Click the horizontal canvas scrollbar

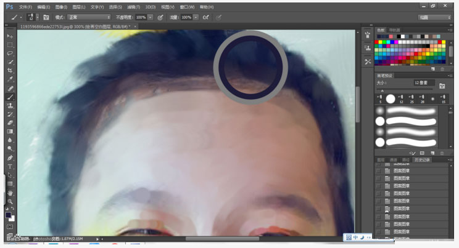click(222, 239)
